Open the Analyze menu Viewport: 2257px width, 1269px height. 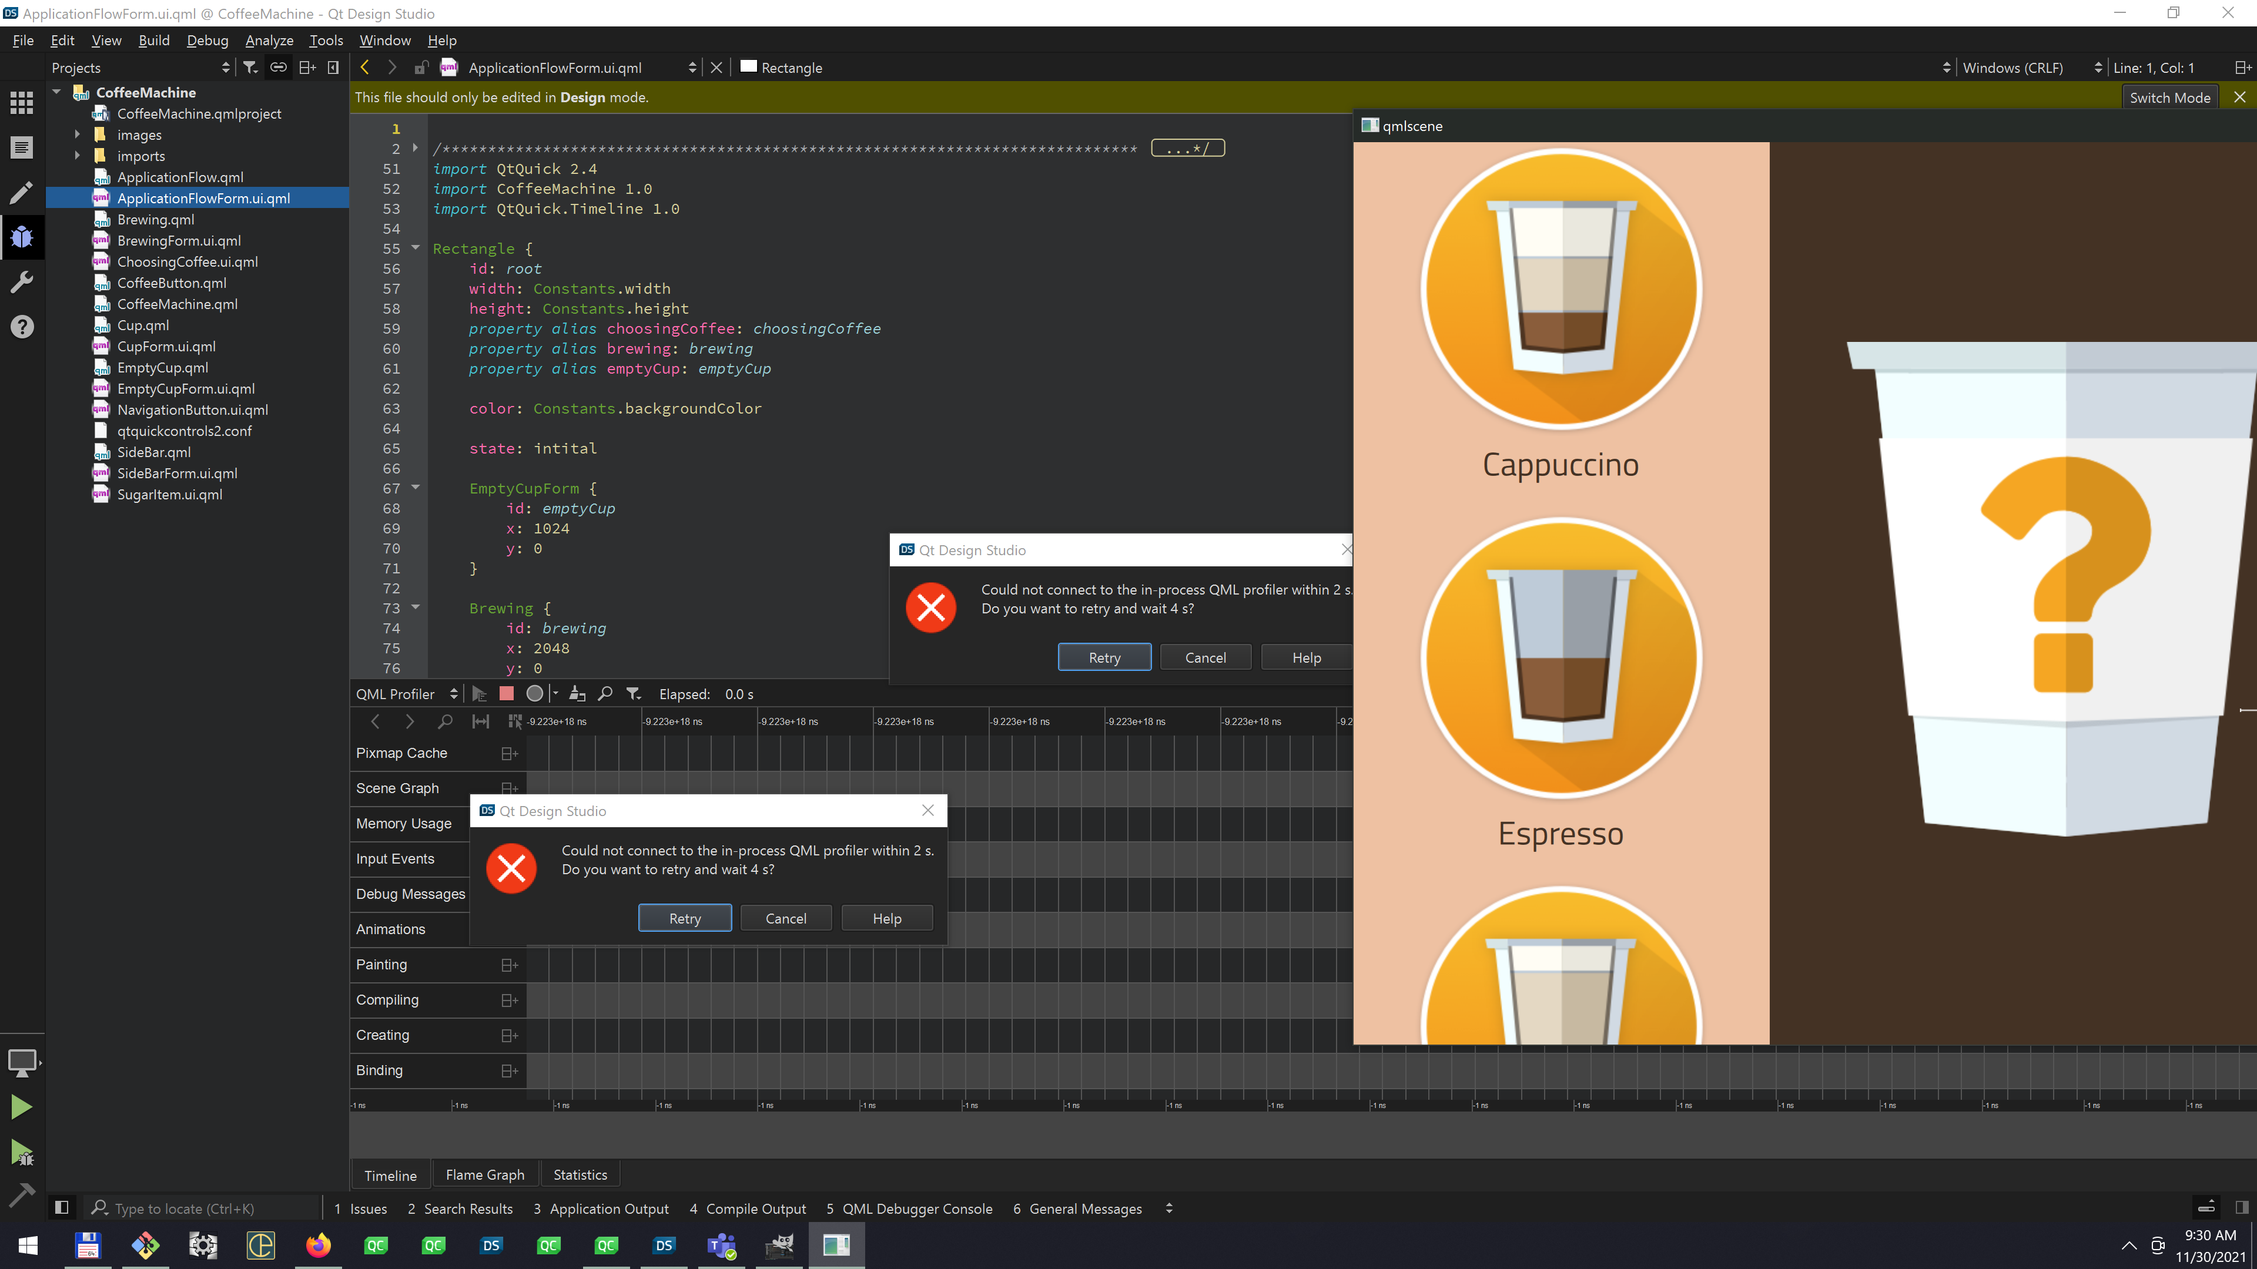click(x=269, y=41)
